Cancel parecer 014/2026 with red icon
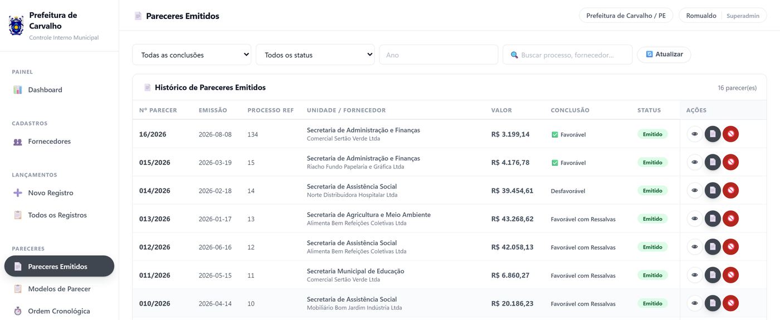 [x=730, y=190]
